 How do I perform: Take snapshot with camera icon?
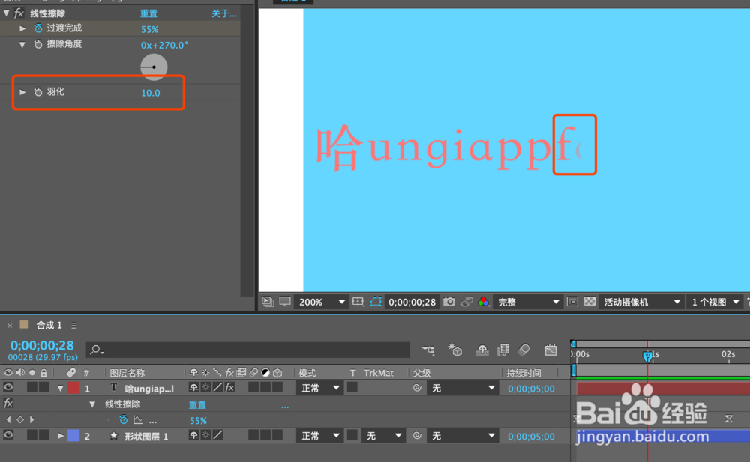[449, 302]
